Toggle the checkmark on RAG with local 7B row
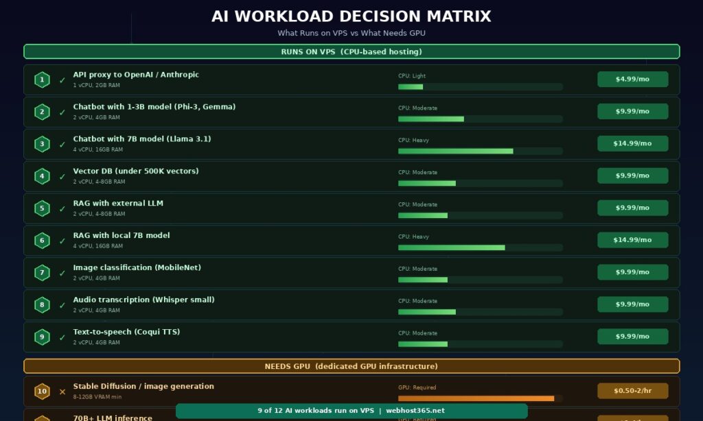 62,240
